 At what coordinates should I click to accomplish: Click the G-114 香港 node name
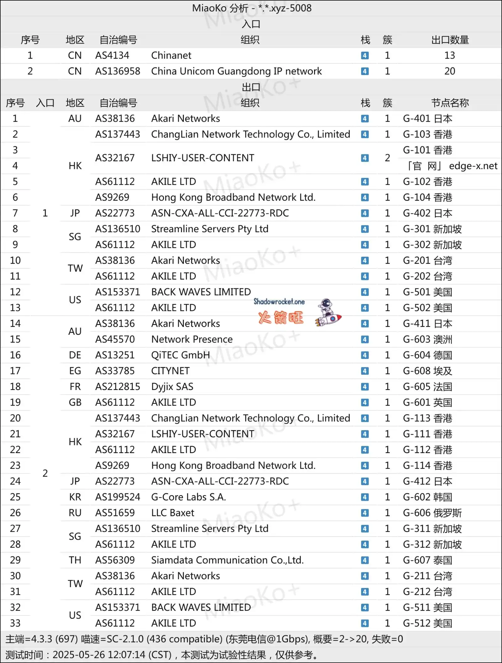(428, 465)
